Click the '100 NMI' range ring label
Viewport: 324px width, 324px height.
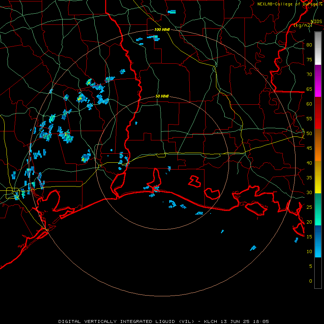[162, 30]
